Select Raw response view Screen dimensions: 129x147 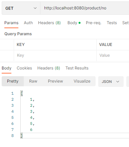33,81
